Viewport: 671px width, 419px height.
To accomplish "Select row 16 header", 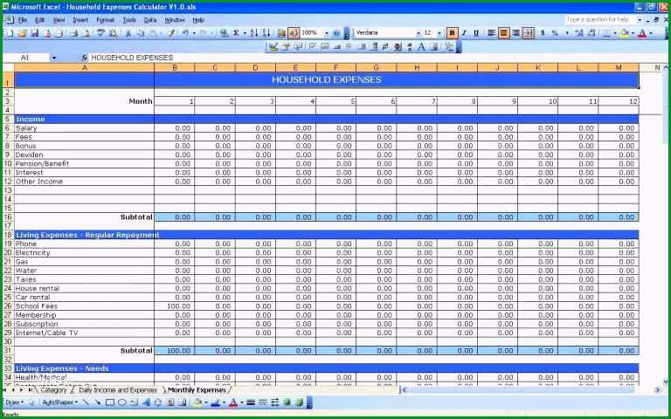I will [8, 217].
